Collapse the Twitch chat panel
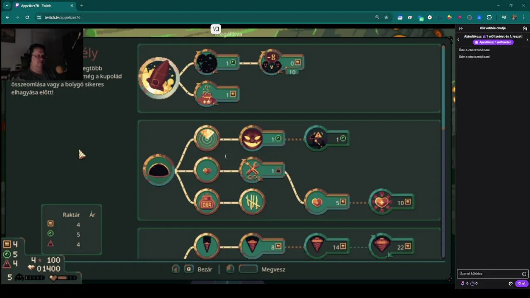The width and height of the screenshot is (530, 298). click(x=461, y=29)
